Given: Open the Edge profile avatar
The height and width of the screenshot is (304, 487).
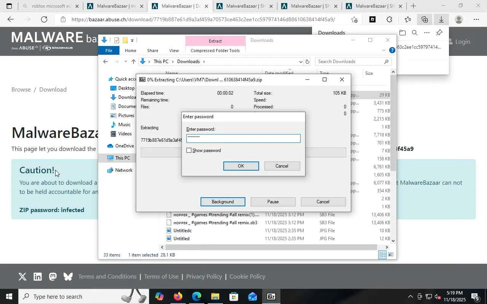Looking at the screenshot, I should click(x=459, y=19).
